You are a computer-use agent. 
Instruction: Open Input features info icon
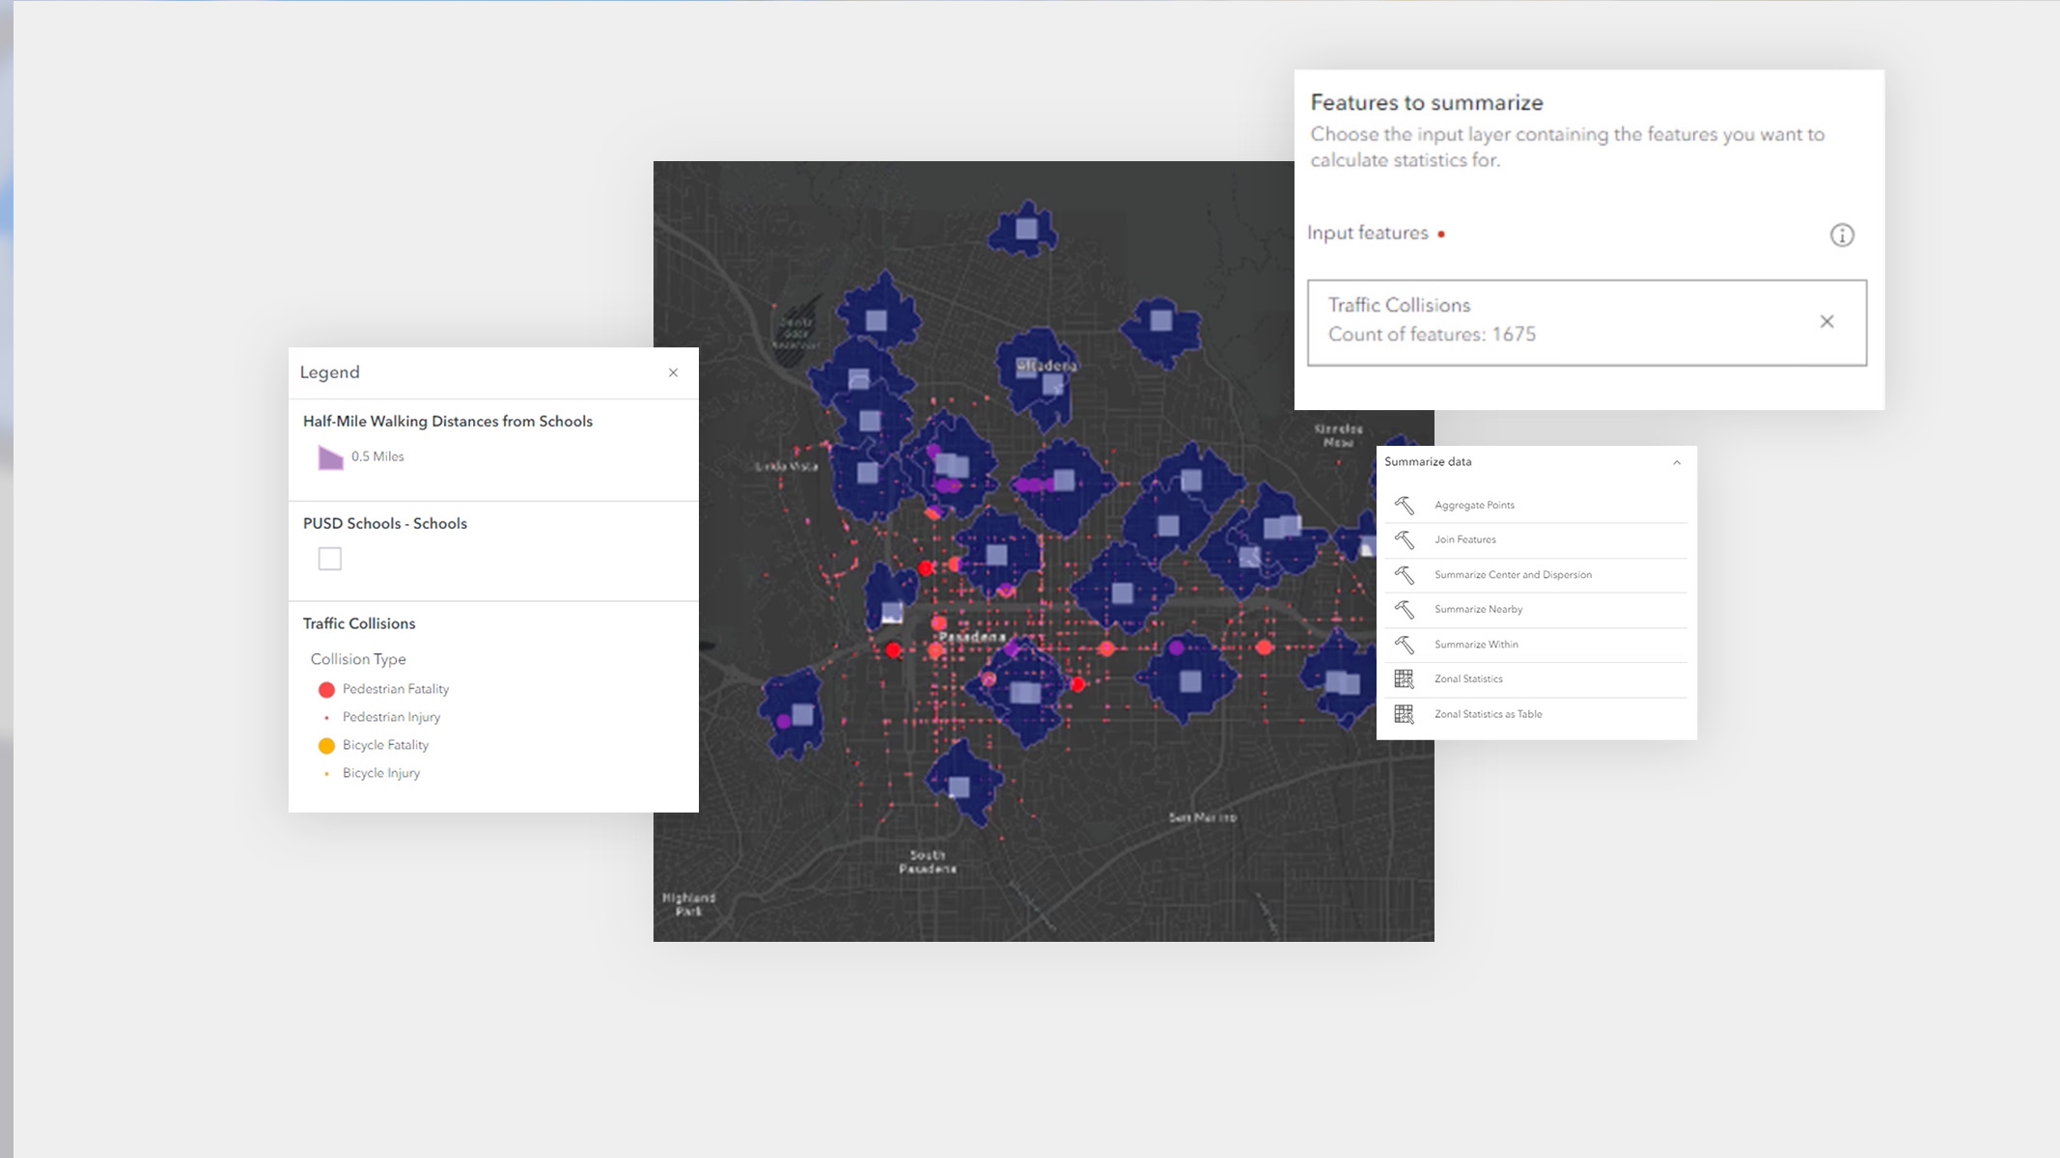[1841, 234]
